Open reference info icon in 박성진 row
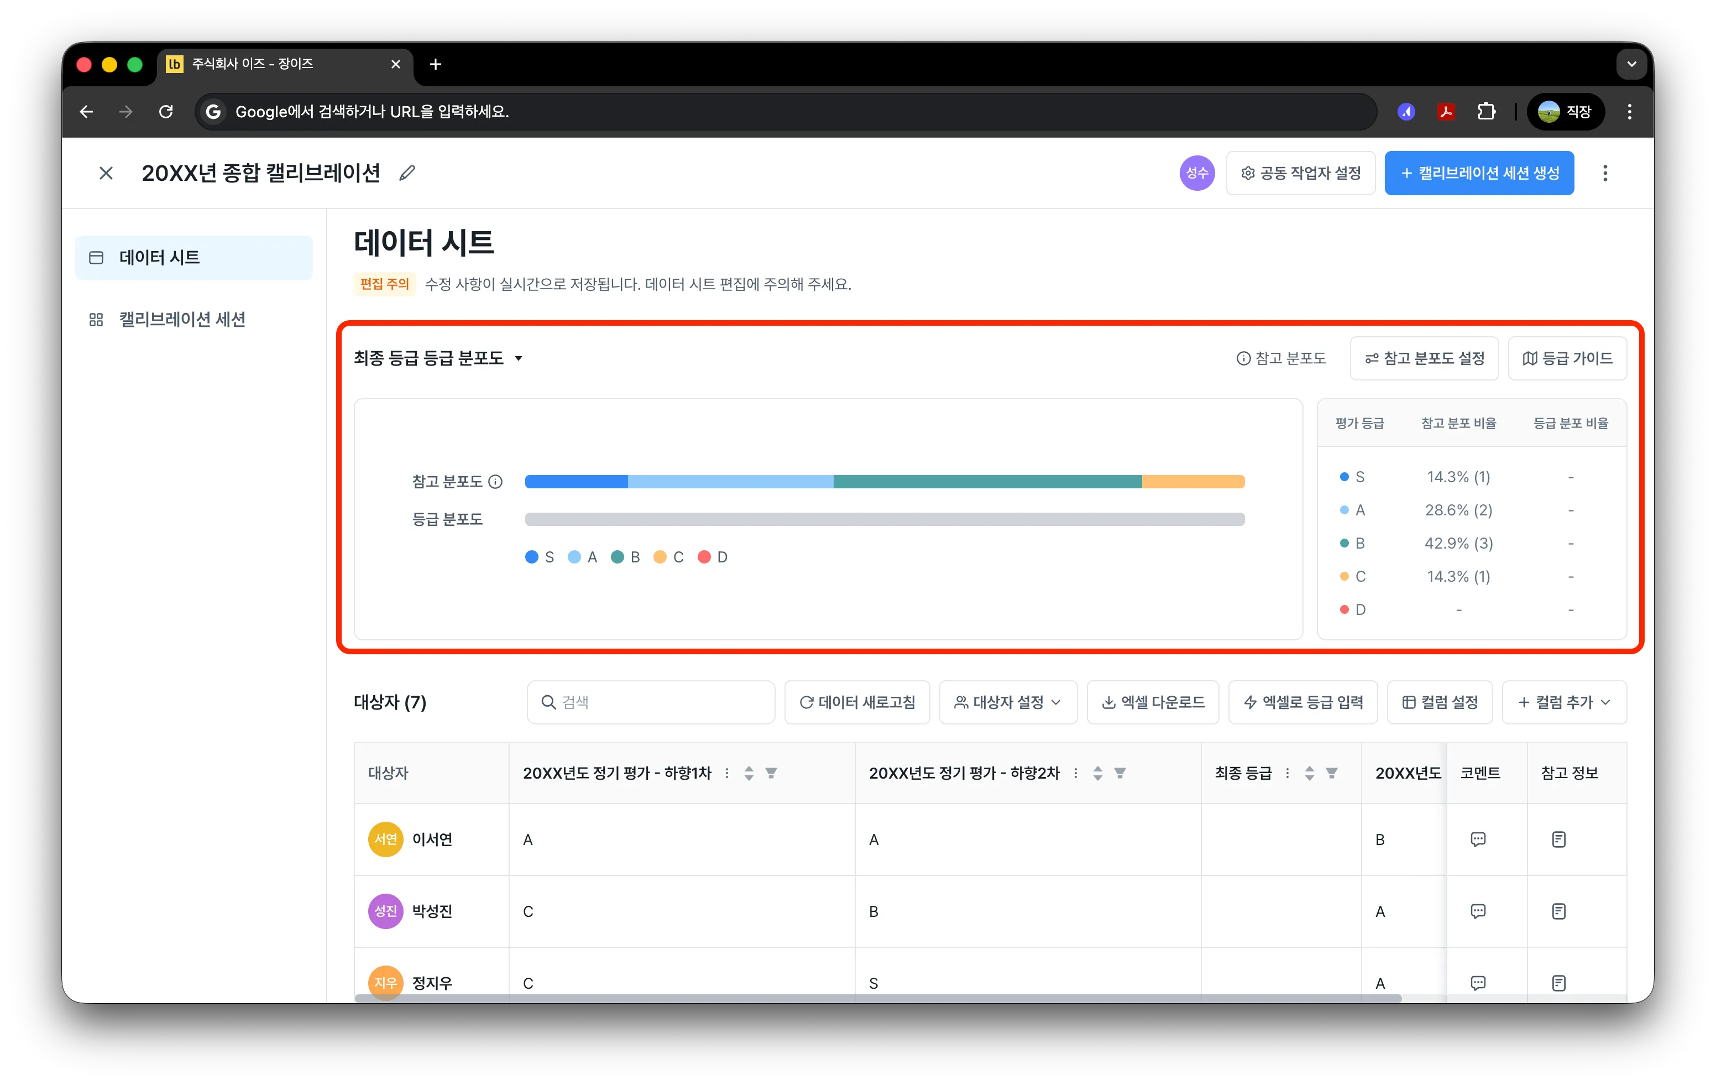Screen dimensions: 1716x1085 [x=1558, y=911]
